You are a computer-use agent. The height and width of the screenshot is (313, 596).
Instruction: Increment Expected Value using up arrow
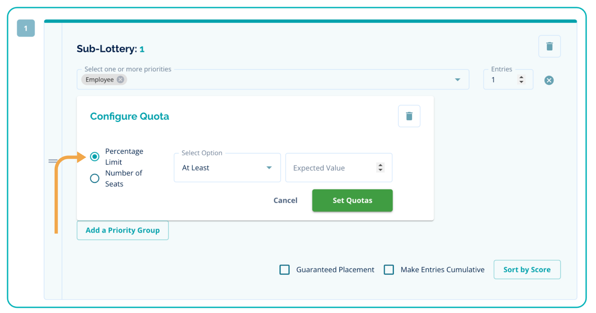pos(380,165)
